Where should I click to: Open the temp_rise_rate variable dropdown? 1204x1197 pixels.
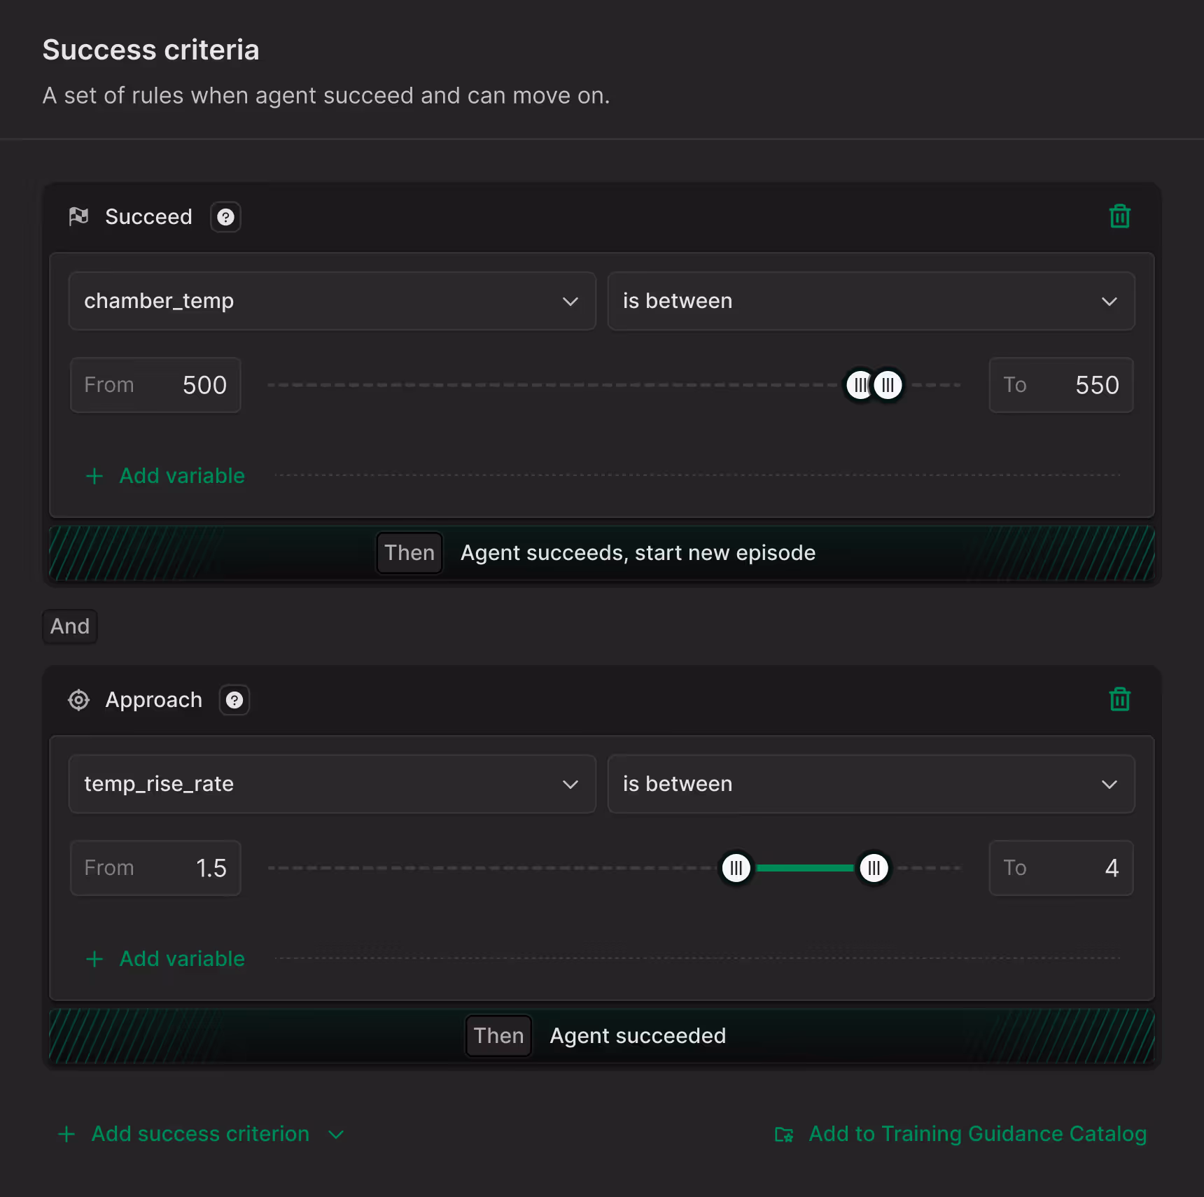tap(332, 784)
